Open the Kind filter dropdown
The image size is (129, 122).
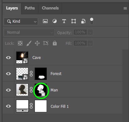coord(21,21)
